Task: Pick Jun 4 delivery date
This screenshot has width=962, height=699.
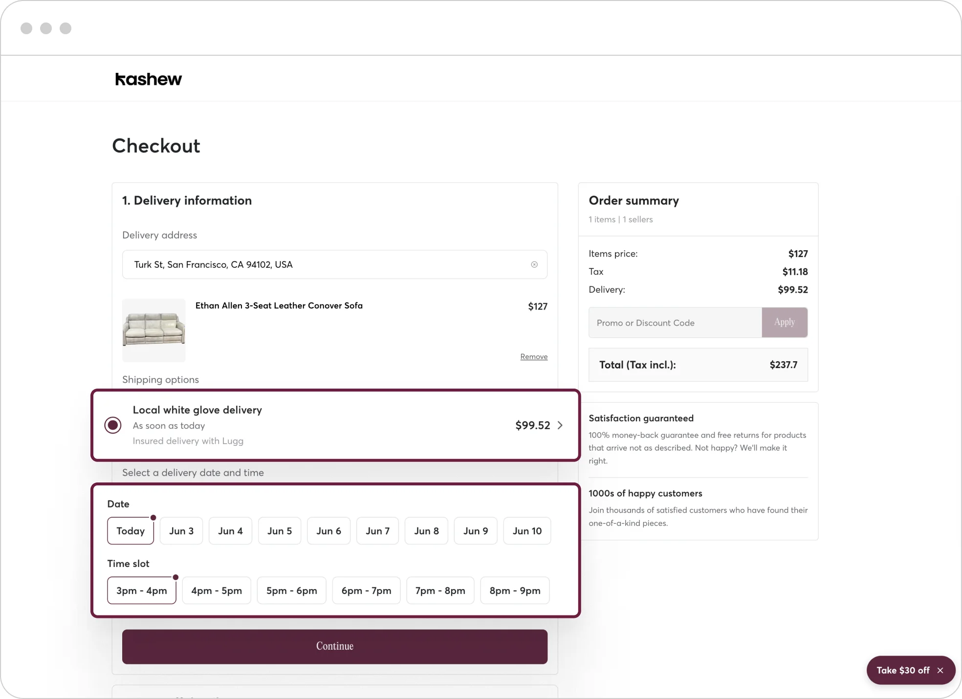Action: click(x=230, y=531)
